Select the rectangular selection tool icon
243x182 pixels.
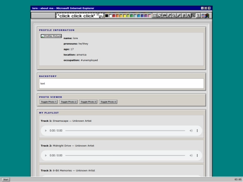click(x=155, y=16)
